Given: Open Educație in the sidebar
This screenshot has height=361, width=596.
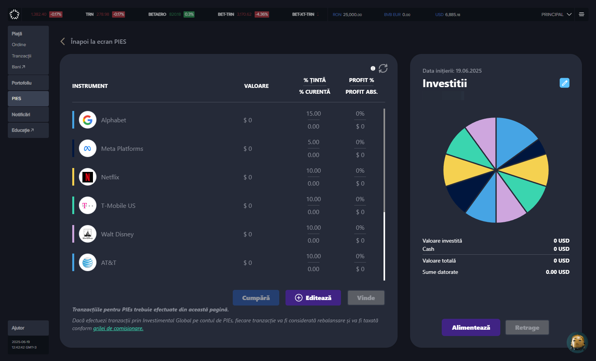Looking at the screenshot, I should tap(28, 130).
